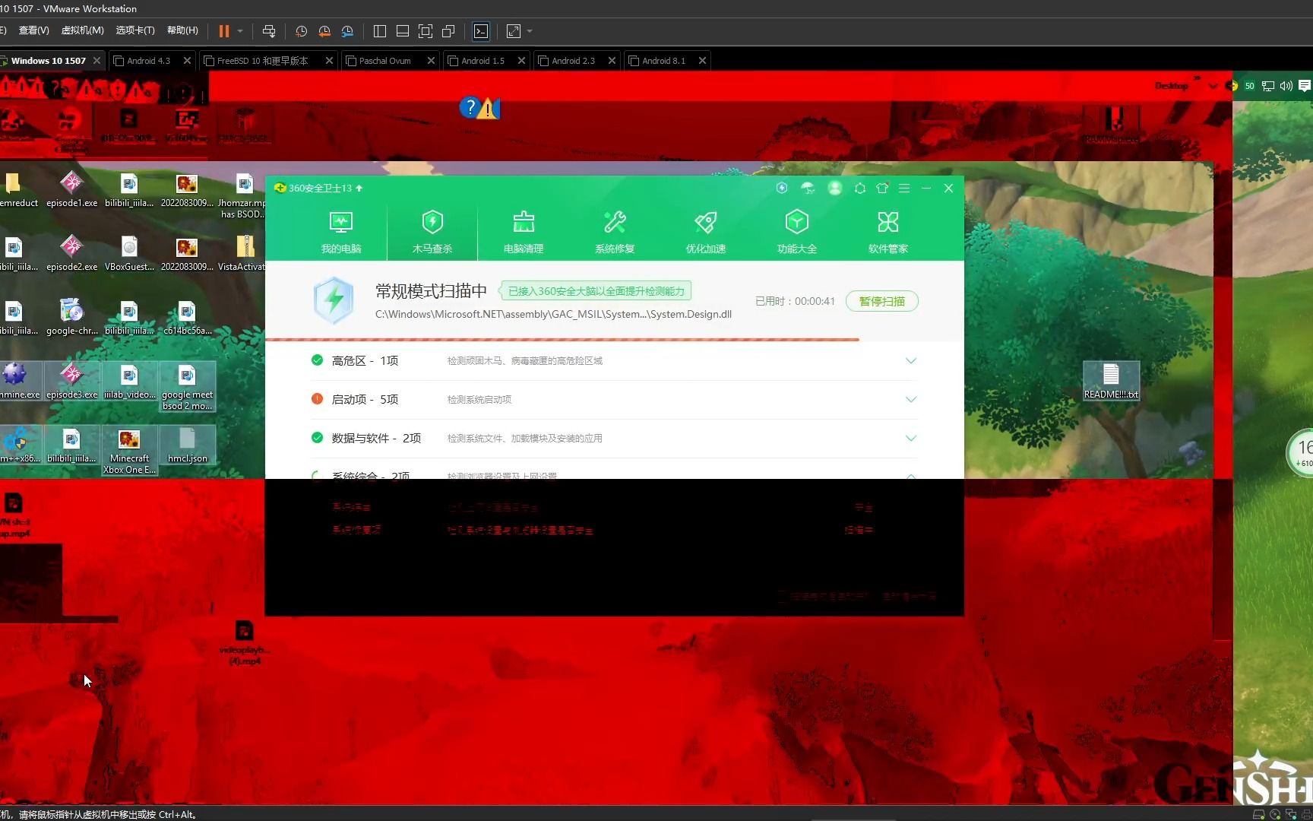This screenshot has height=821, width=1313.
Task: Click the scanned file path text
Action: pyautogui.click(x=553, y=314)
